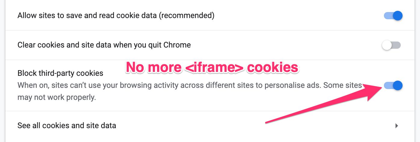
Task: Expand the See all cookies arrow chevron
Action: tap(397, 126)
